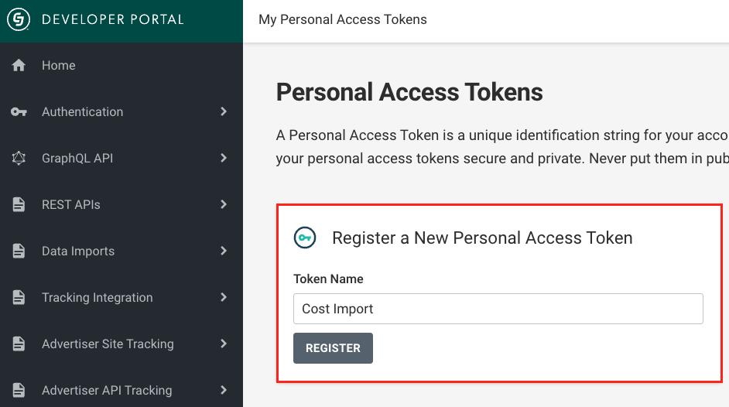Image resolution: width=729 pixels, height=407 pixels.
Task: Click the teal key icon beside Register heading
Action: [305, 238]
